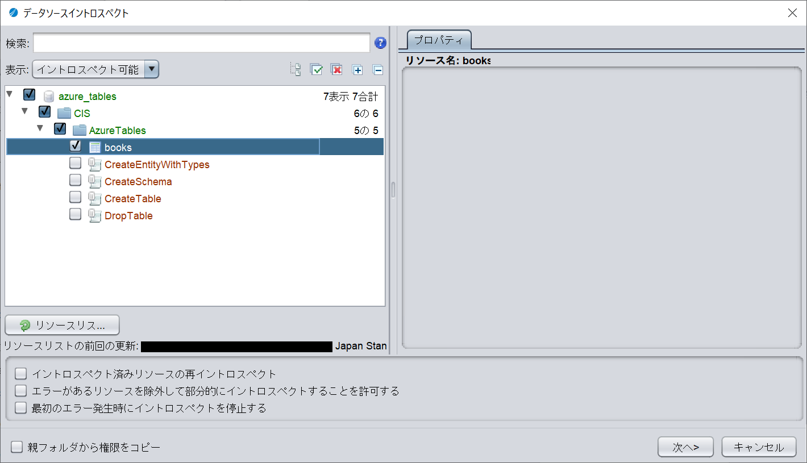
Task: Check 親フォルダから権限をコピー checkbox
Action: [17, 447]
